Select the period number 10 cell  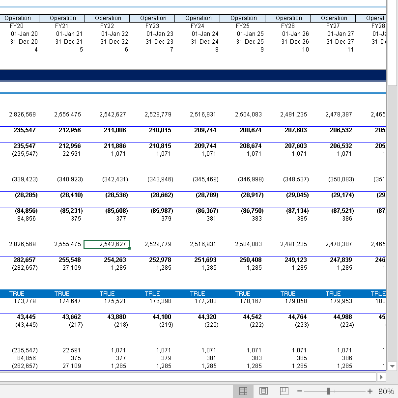tap(305, 50)
